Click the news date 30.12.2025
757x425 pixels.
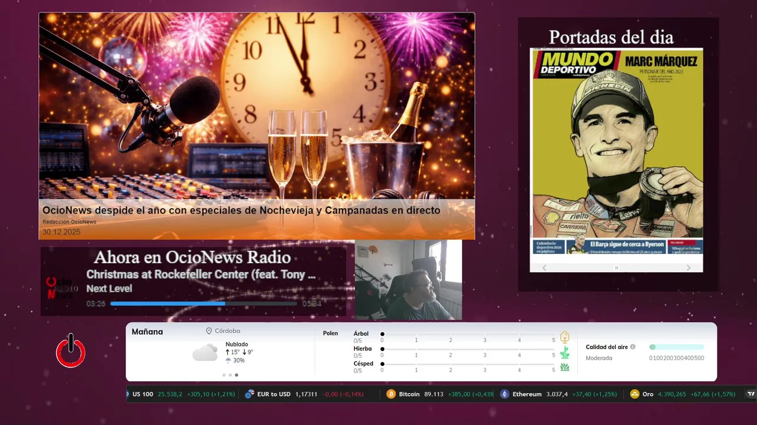61,232
